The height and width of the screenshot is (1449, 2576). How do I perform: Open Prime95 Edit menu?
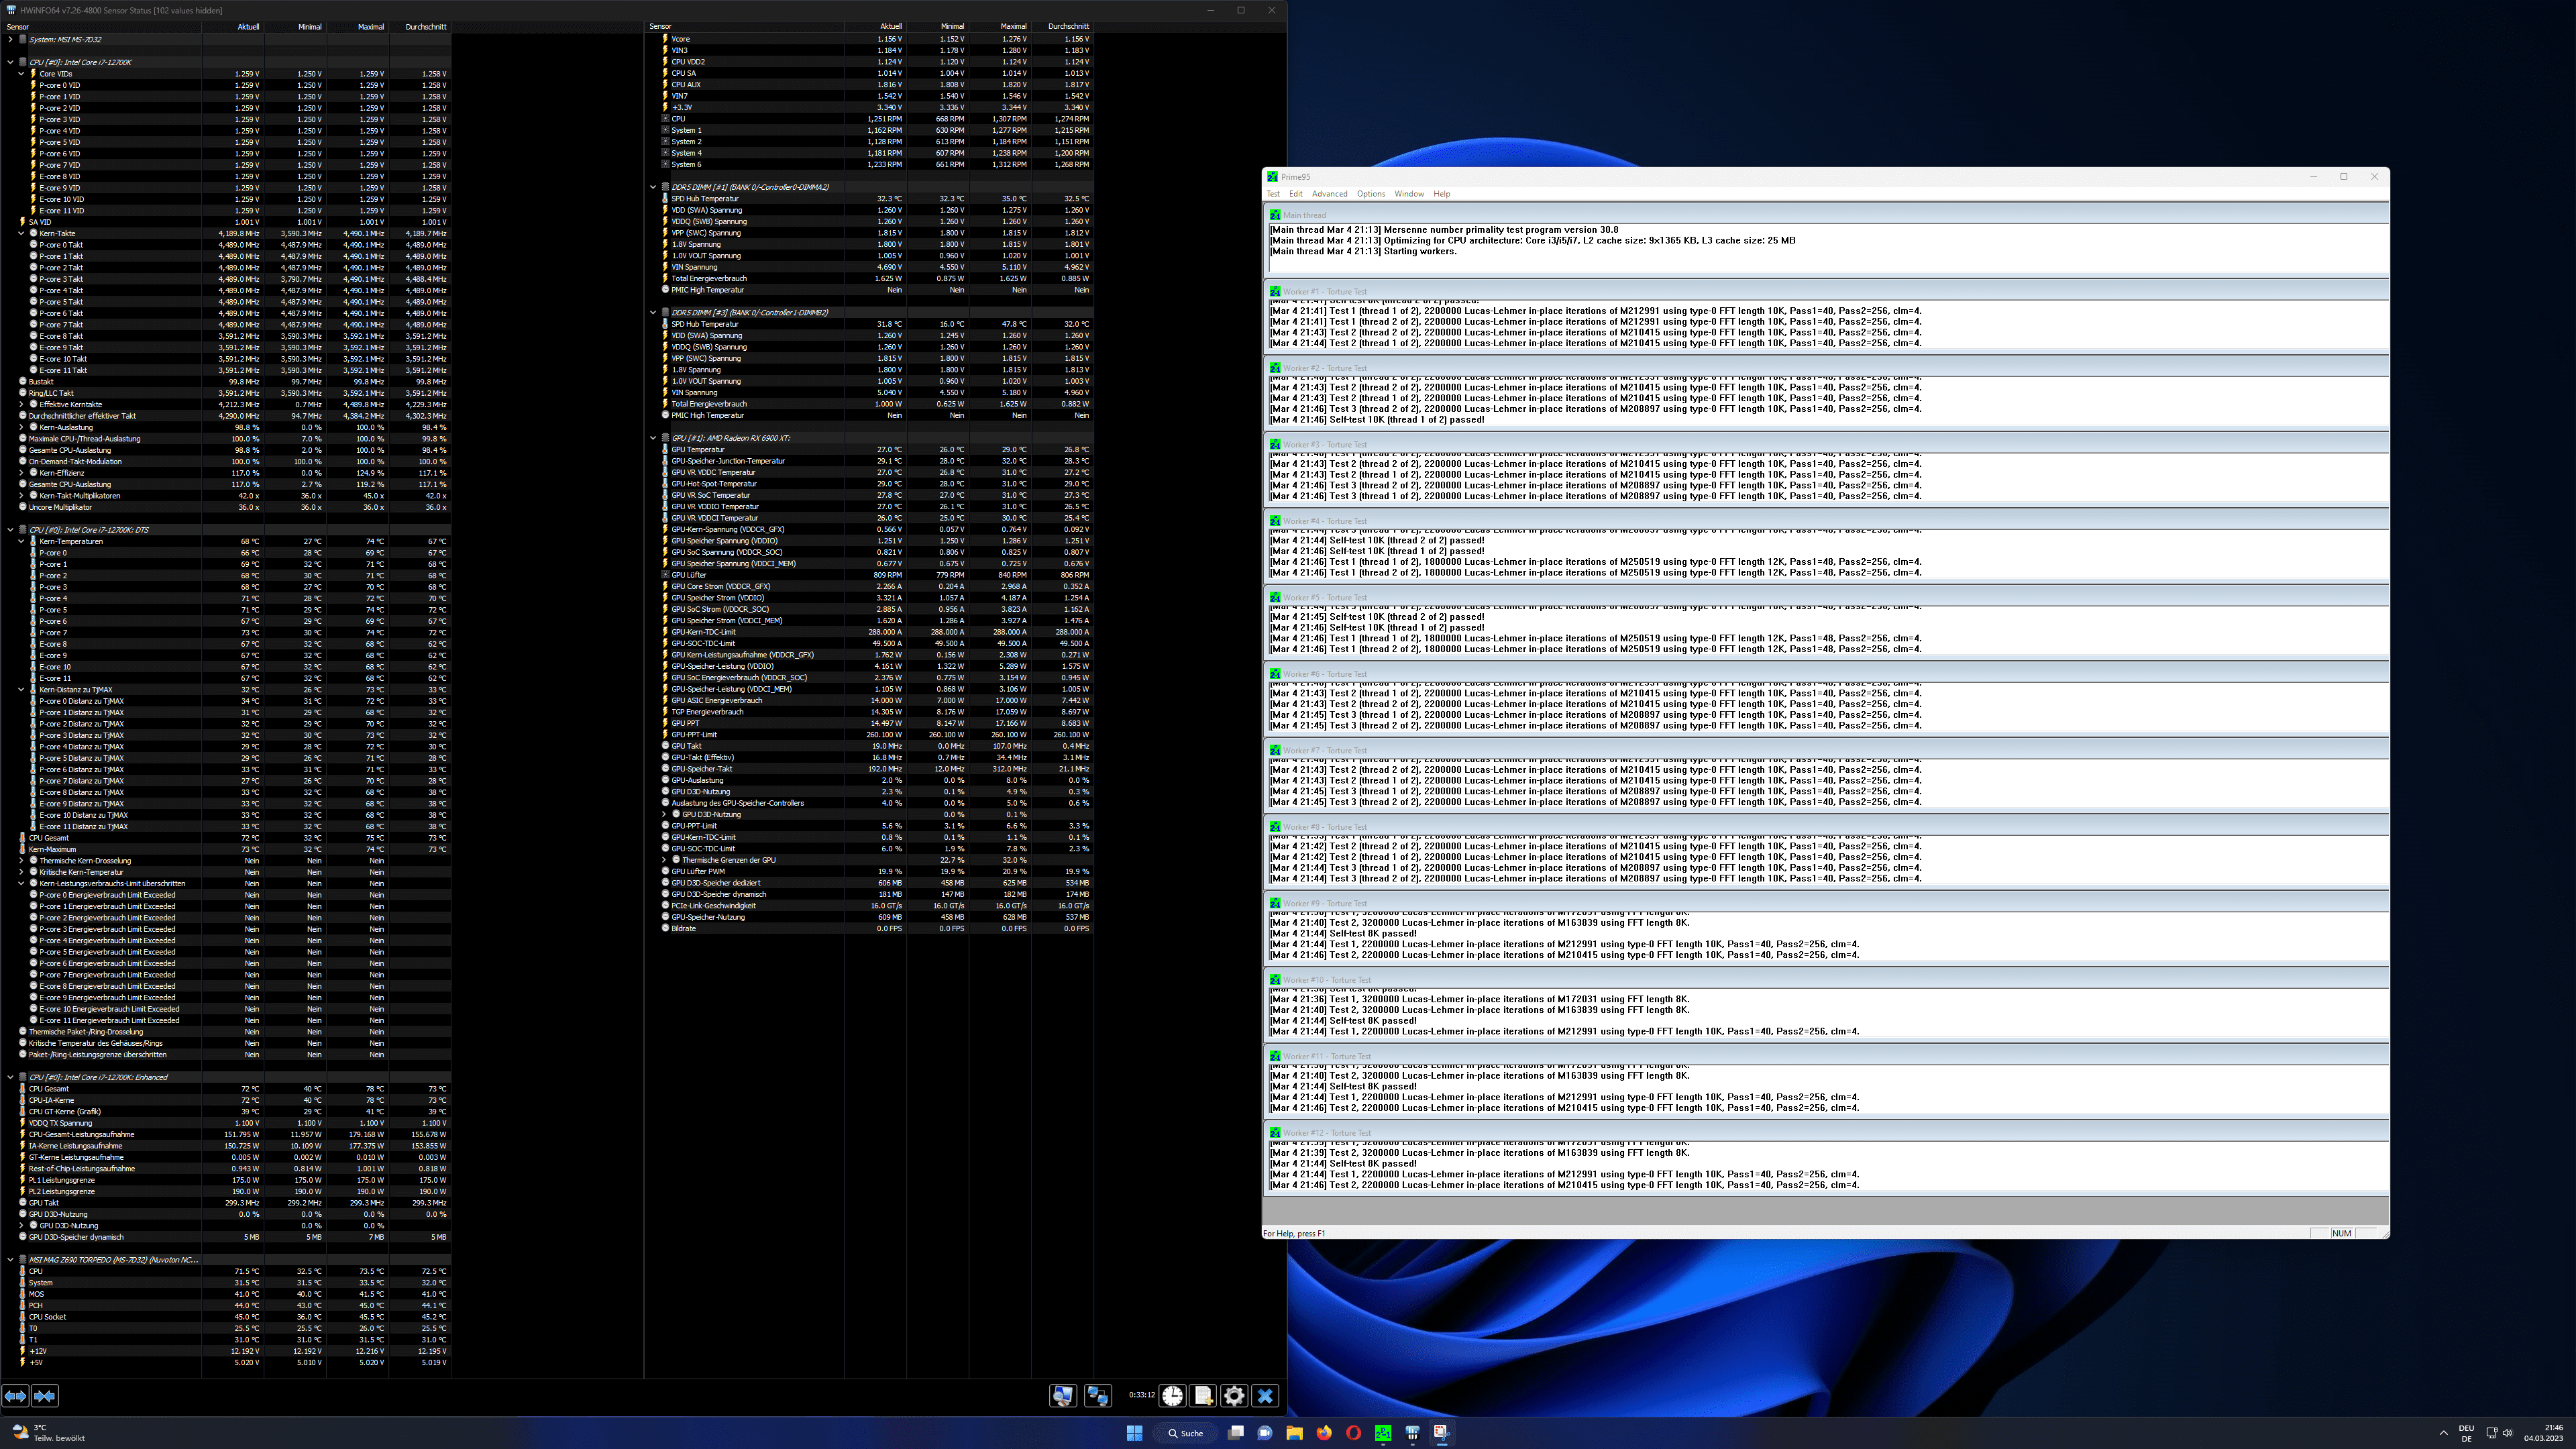pos(1296,194)
